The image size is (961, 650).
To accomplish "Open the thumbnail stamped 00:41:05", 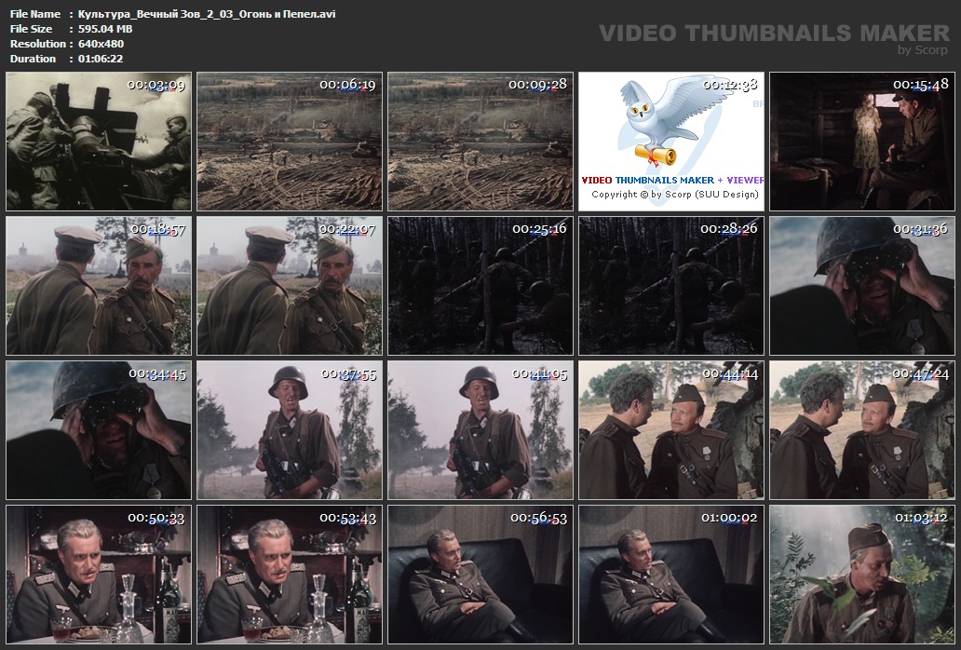I will tap(480, 430).
